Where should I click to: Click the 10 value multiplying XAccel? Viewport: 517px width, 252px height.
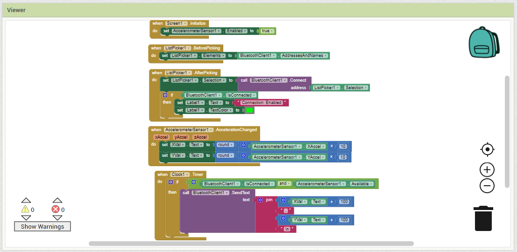point(343,147)
